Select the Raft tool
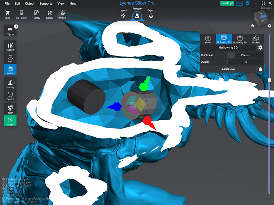 [x=10, y=58]
